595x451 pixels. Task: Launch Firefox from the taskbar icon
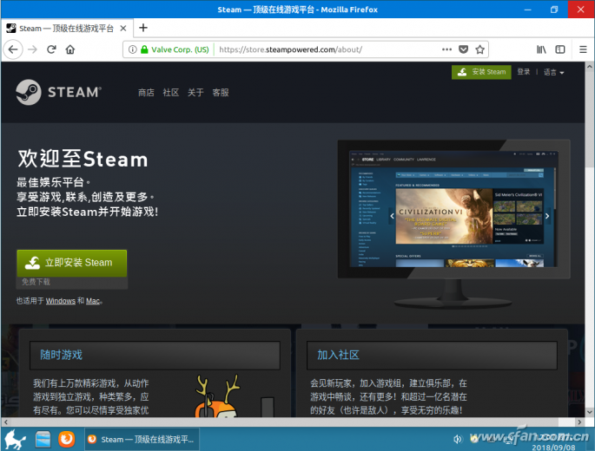pos(66,439)
